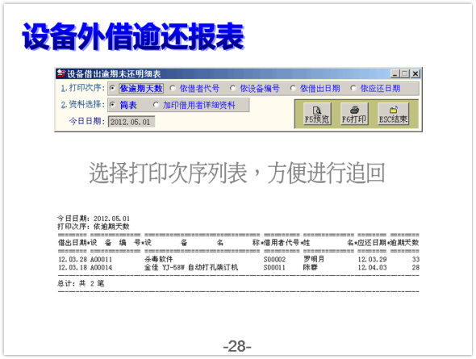Click borrower code S00002

pyautogui.click(x=274, y=260)
